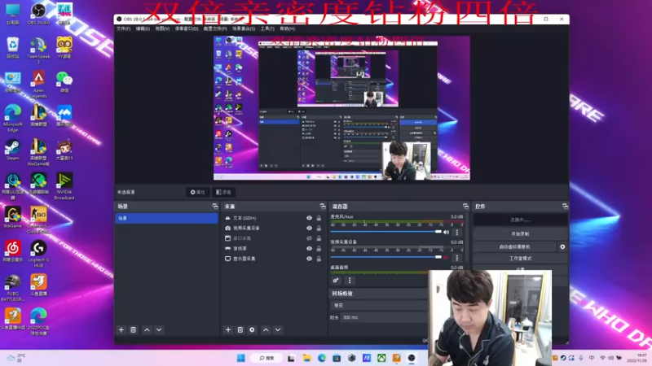Toggle lock on 视频采集设备 source
This screenshot has height=366, width=652.
[319, 229]
